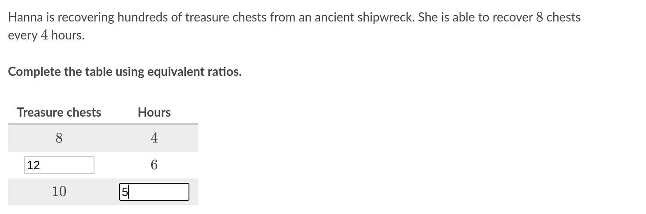The width and height of the screenshot is (646, 214).
Task: Click the word 'Hanna' in the problem
Action: pos(25,18)
